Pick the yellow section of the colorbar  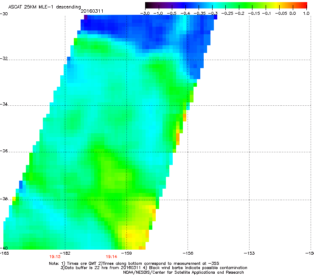click(x=277, y=5)
